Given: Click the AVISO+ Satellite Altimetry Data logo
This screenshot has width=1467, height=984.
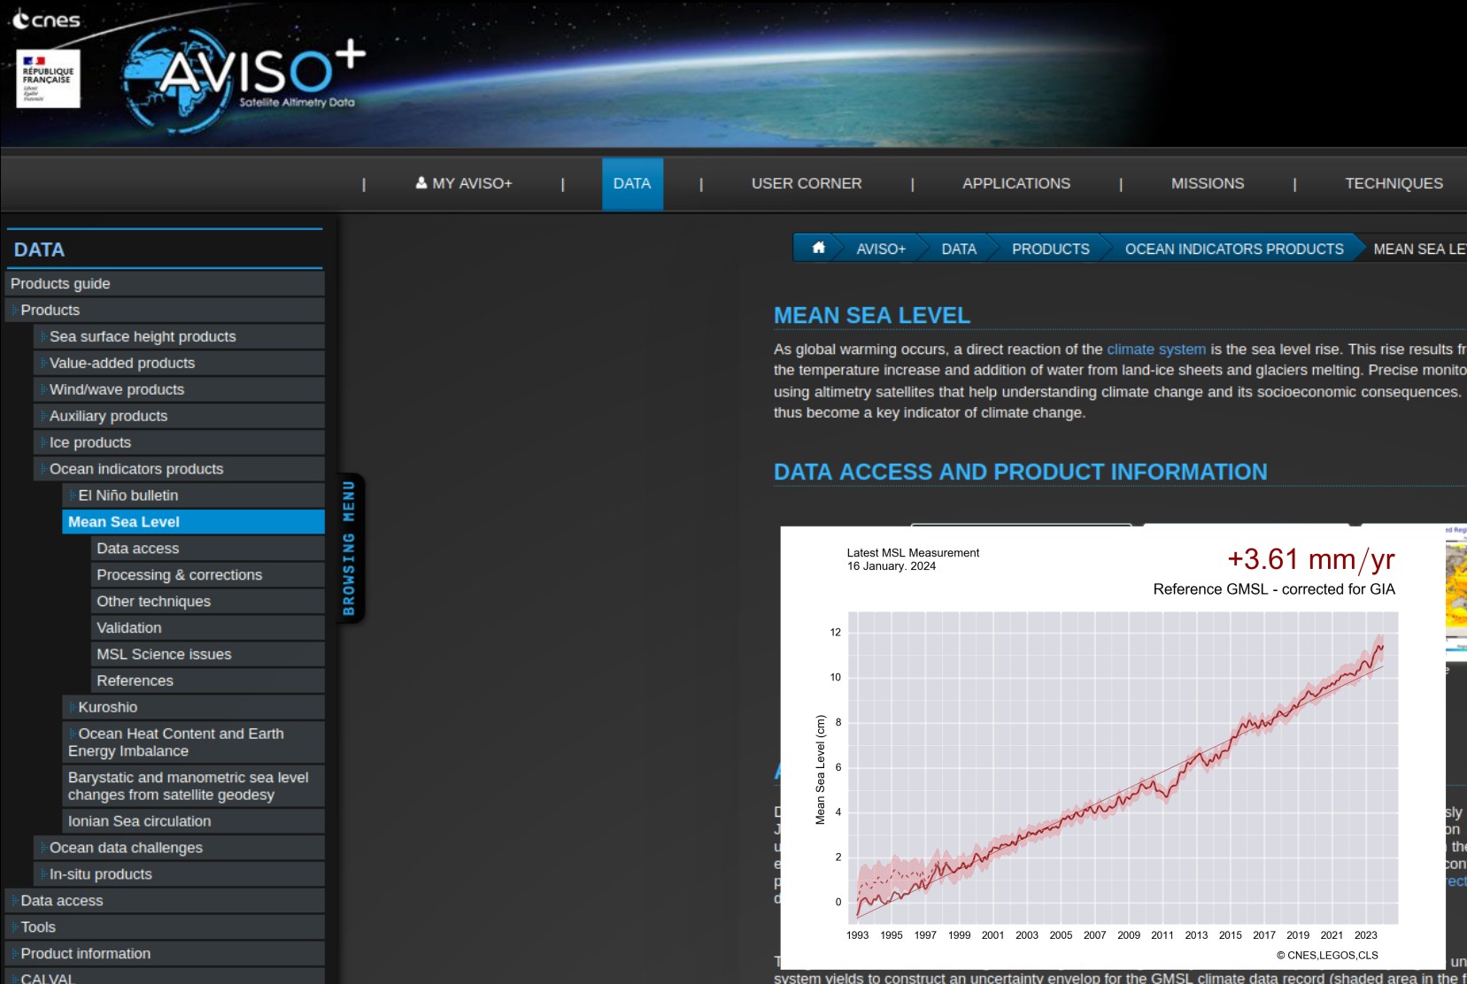Looking at the screenshot, I should pyautogui.click(x=243, y=79).
